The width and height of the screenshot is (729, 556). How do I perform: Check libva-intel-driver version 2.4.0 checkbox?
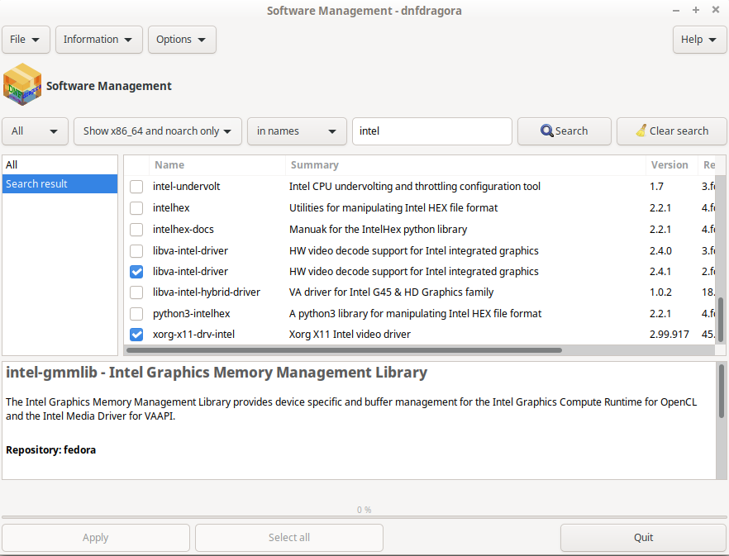136,250
